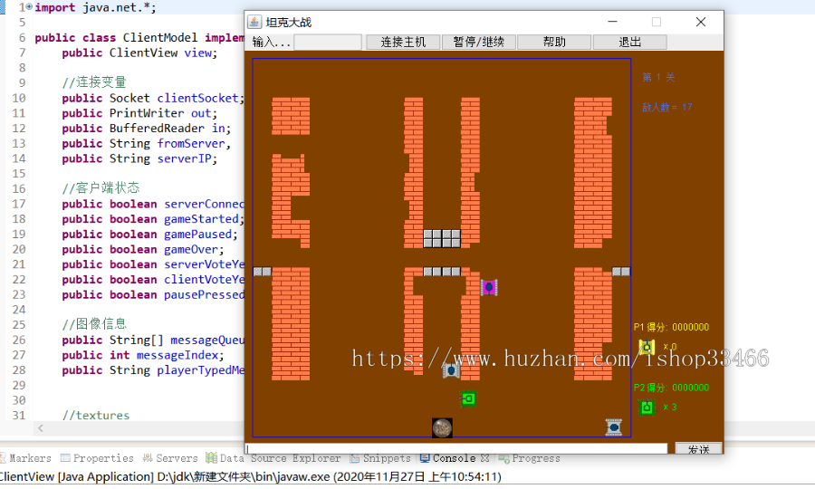Click the magenta enemy tank

click(x=489, y=287)
